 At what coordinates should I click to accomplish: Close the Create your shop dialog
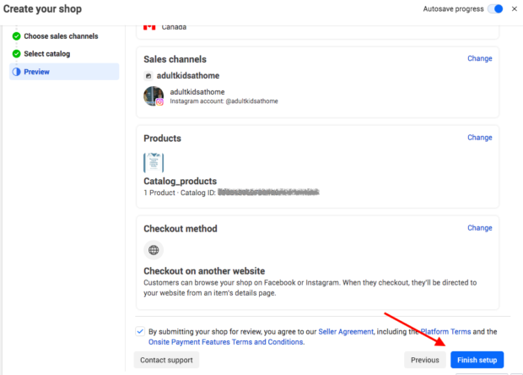(x=514, y=8)
